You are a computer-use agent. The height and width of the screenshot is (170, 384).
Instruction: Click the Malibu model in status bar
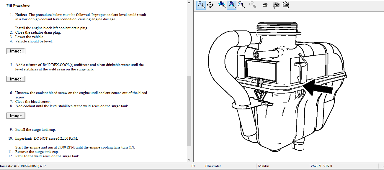(264, 166)
